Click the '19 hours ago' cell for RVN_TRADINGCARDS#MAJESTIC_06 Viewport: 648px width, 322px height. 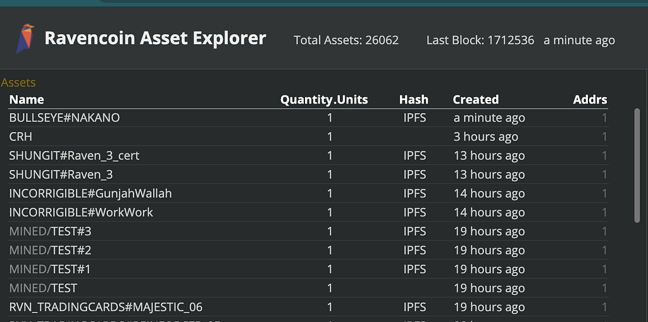(x=489, y=307)
